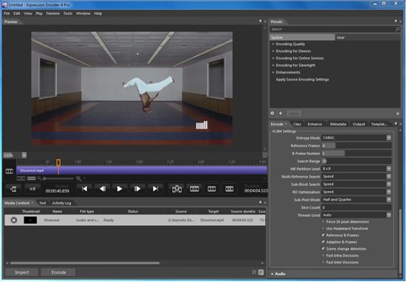Step forward one frame
Screen dimensions: 407x287
coord(137,189)
